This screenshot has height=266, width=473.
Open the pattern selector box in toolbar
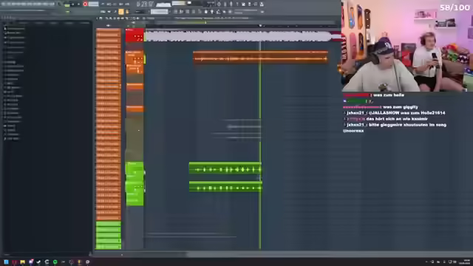click(x=160, y=12)
